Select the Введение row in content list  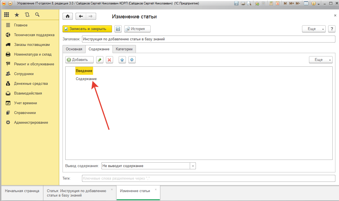point(84,71)
